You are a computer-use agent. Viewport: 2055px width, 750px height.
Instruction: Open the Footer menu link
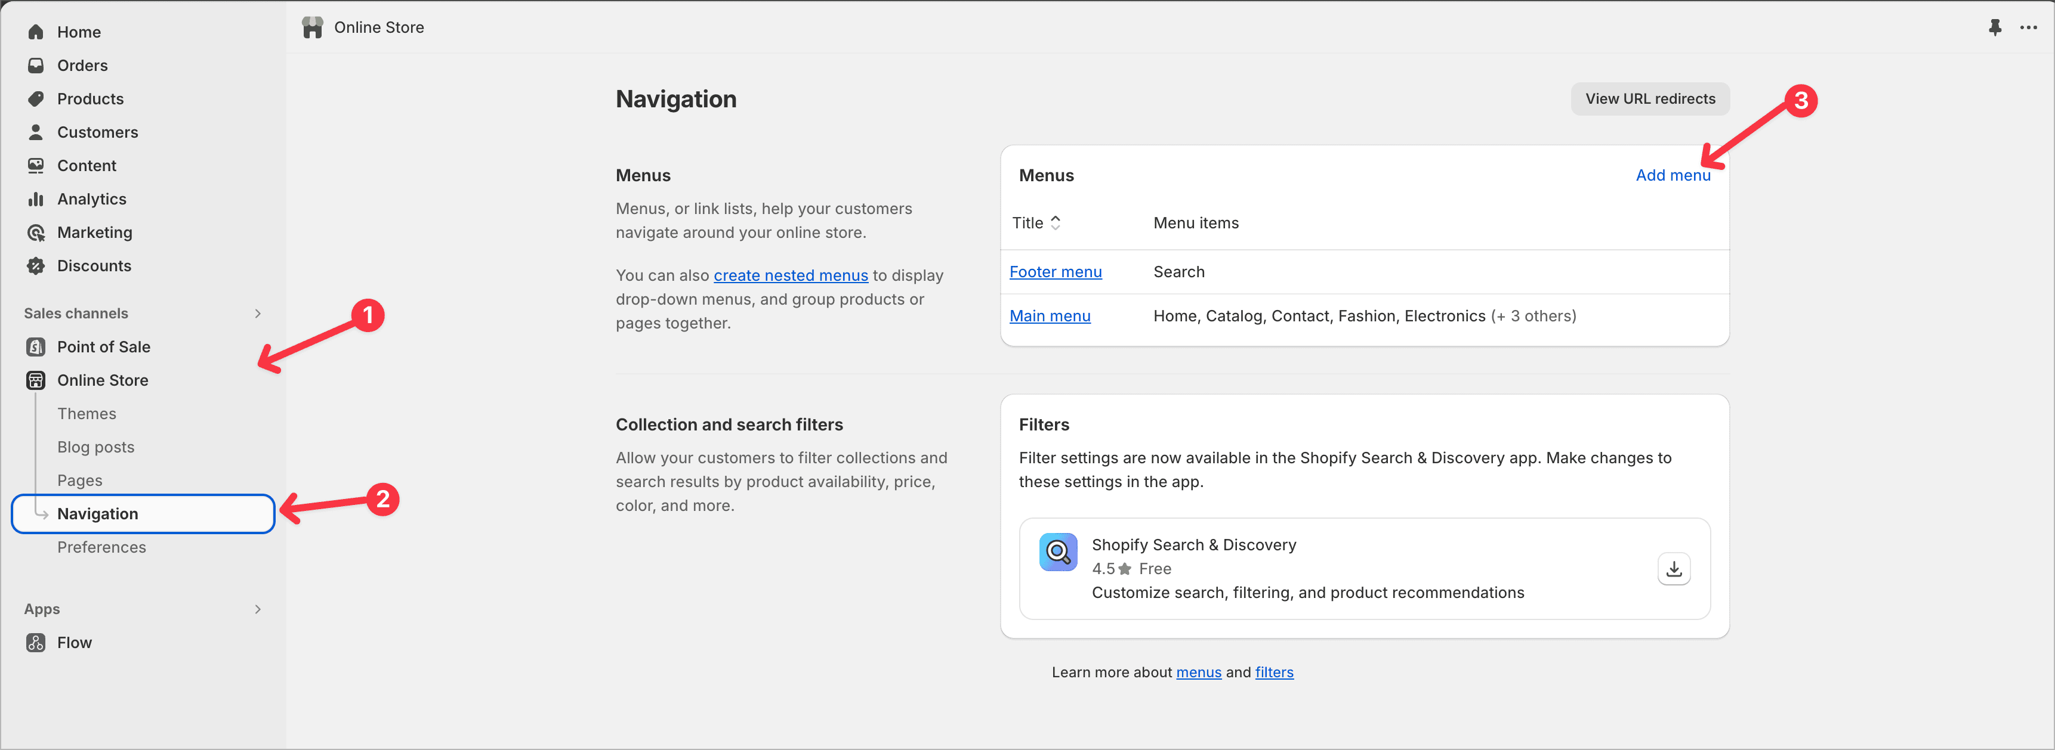pyautogui.click(x=1054, y=272)
